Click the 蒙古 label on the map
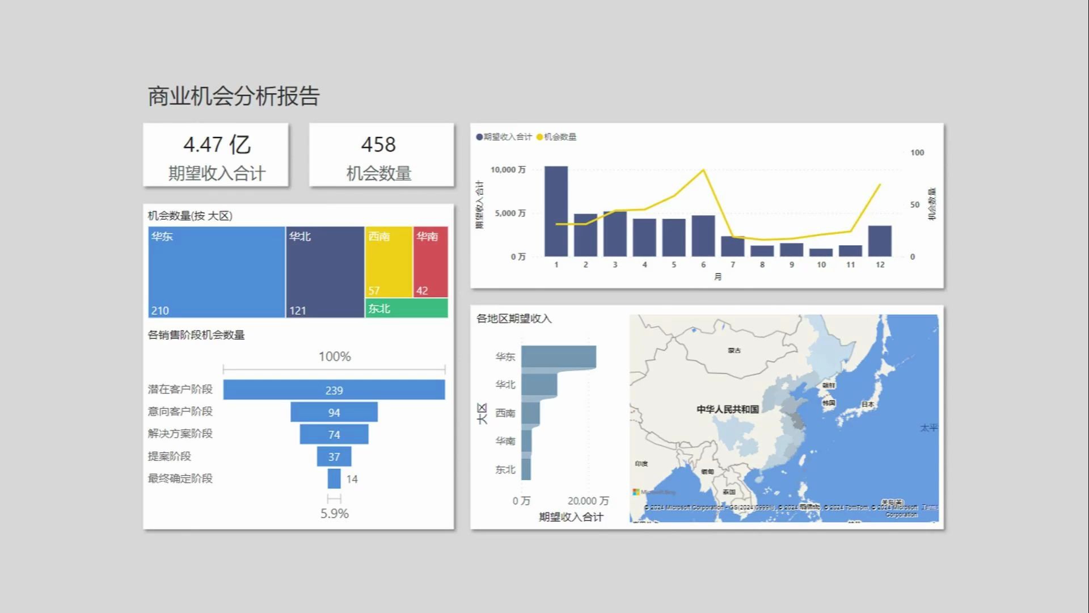The image size is (1089, 613). tap(735, 351)
